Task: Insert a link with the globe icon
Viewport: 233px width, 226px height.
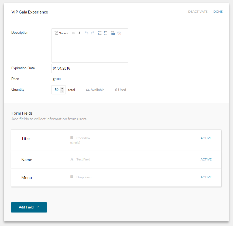Action: tap(113, 33)
